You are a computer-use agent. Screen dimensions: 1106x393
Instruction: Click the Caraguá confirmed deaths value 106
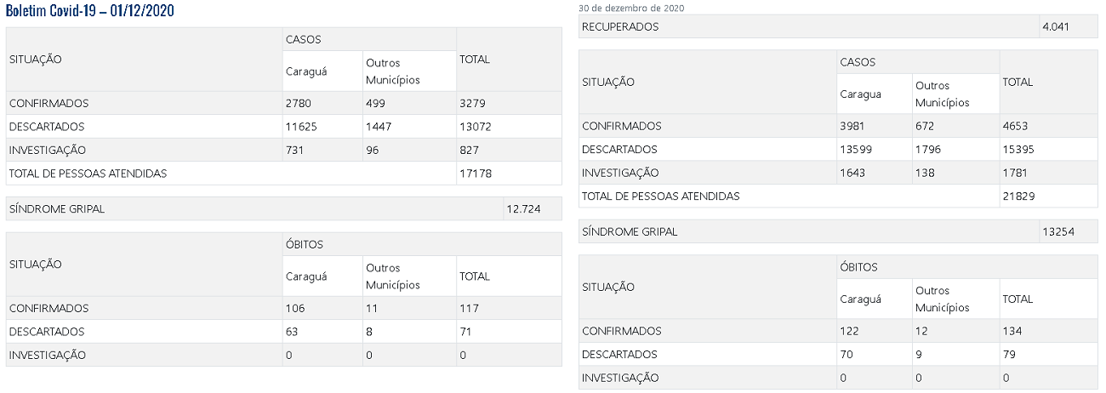(x=296, y=309)
